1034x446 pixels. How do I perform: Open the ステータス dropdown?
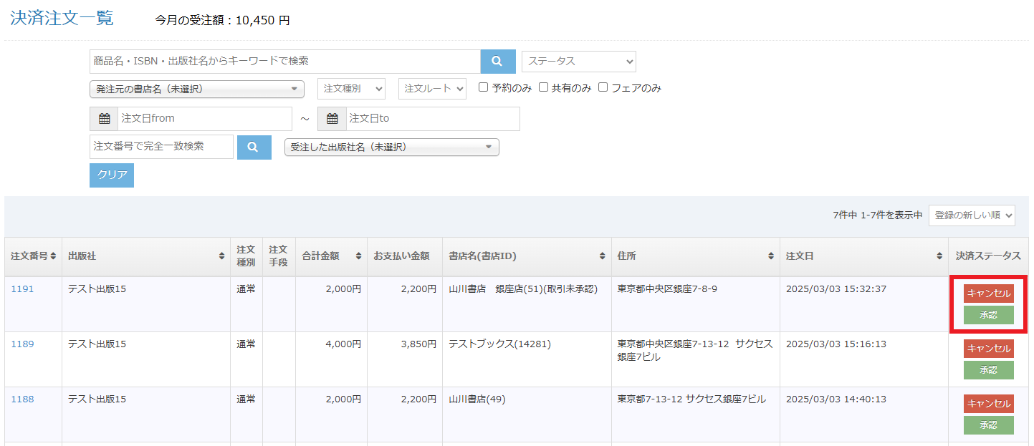(578, 61)
